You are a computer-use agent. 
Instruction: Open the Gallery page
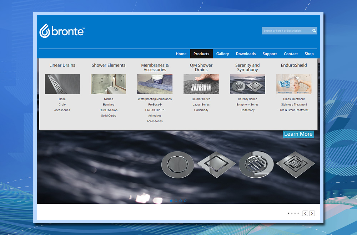pos(222,54)
